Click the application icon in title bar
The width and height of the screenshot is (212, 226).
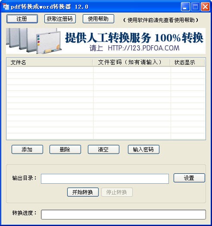click(x=6, y=6)
